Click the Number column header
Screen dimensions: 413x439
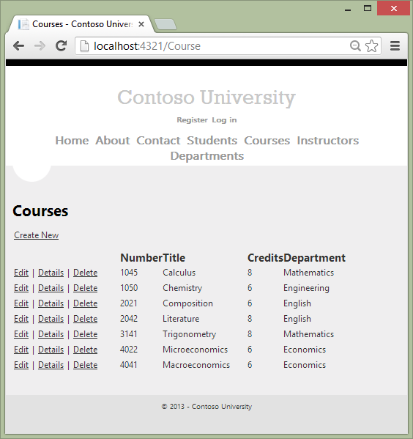click(x=141, y=258)
